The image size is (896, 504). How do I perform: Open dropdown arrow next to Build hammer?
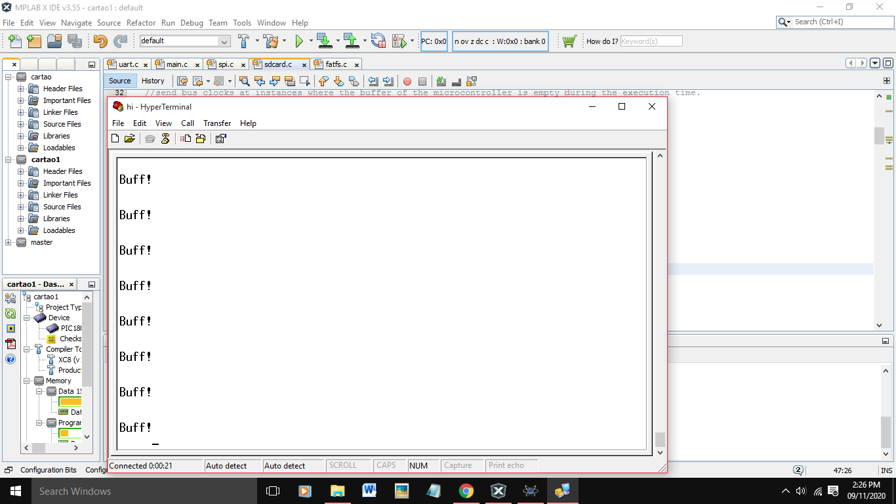pyautogui.click(x=256, y=41)
